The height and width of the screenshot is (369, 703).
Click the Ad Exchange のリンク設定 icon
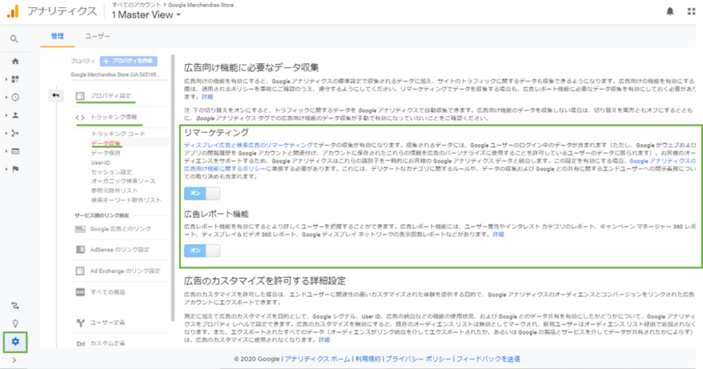click(80, 271)
